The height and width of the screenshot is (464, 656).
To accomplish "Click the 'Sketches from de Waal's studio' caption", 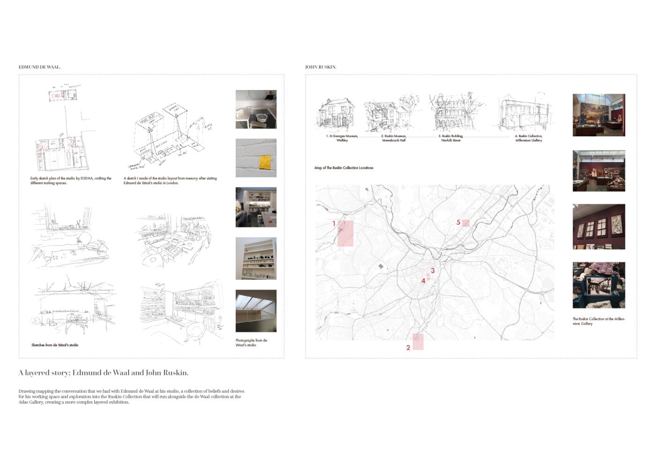I will (x=55, y=345).
